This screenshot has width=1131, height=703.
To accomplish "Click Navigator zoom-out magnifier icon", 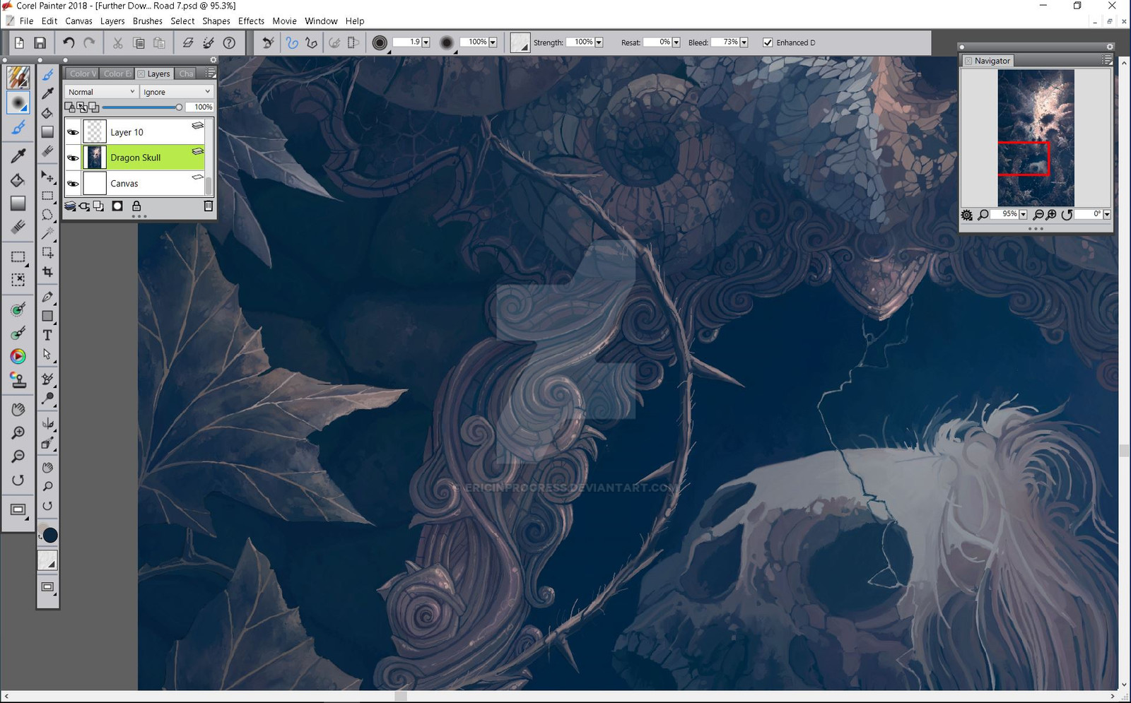I will point(1038,215).
